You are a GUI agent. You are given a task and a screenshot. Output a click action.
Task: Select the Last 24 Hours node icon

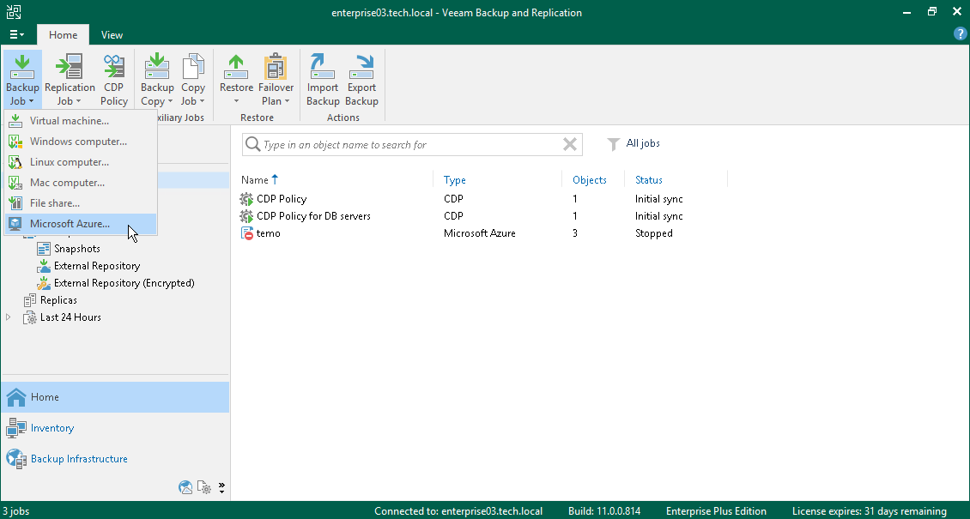(30, 317)
